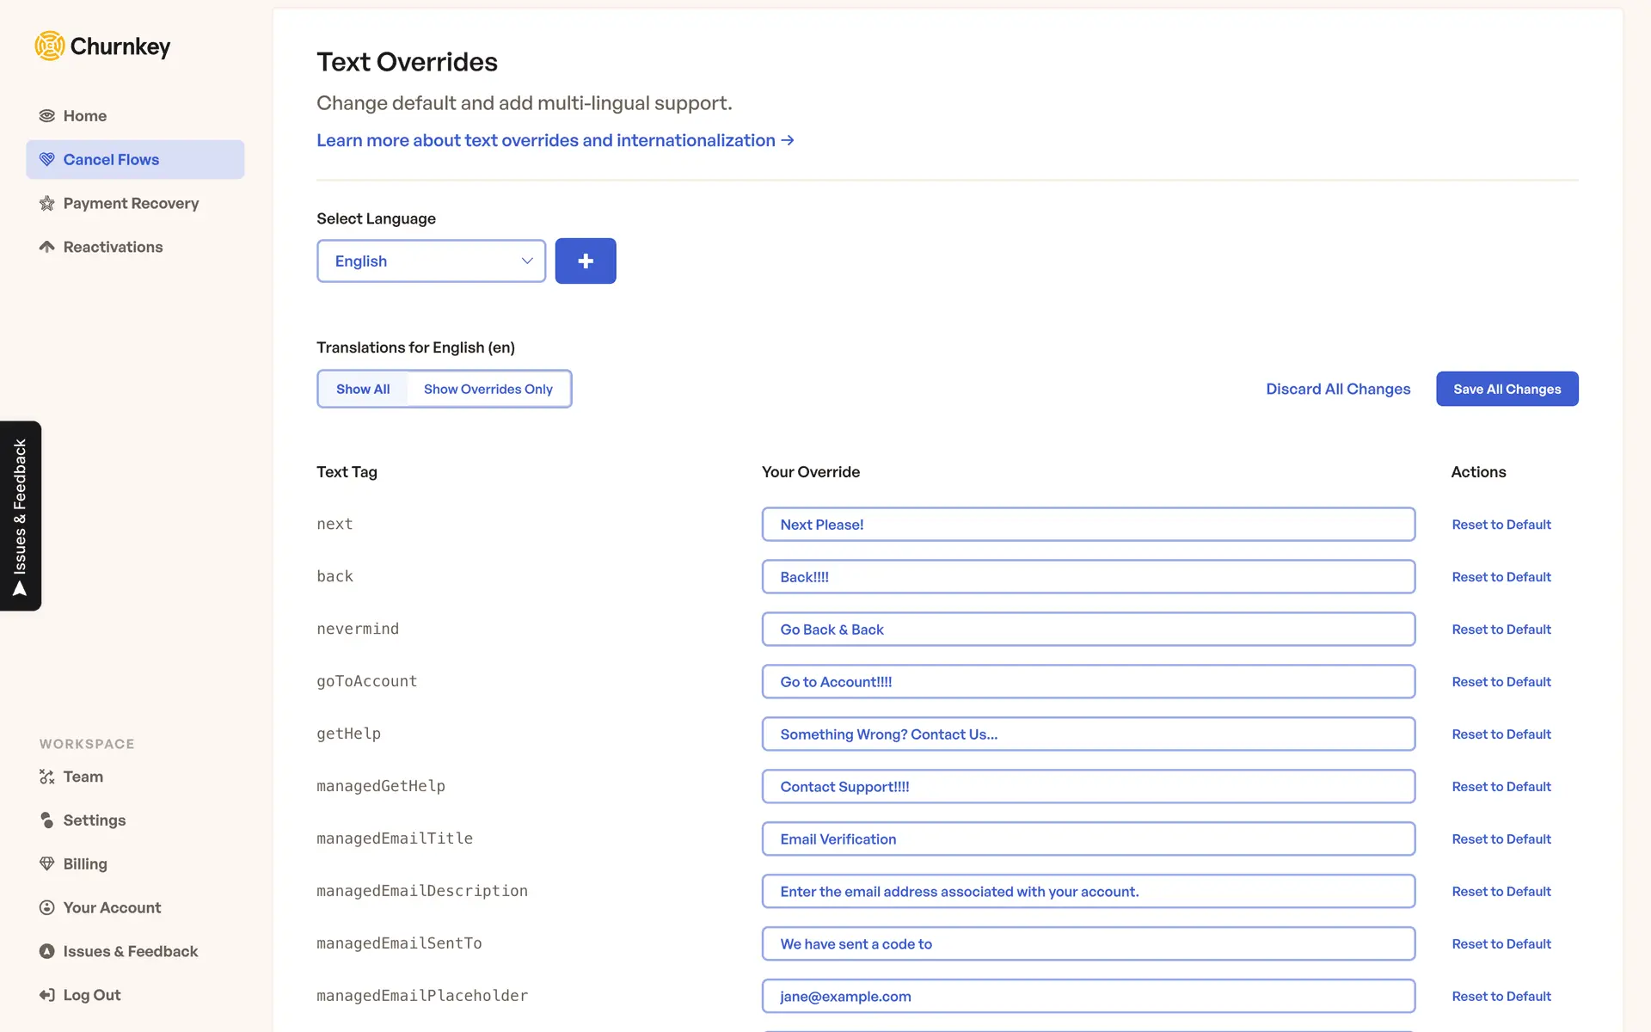
Task: Switch to Show Overrides Only
Action: (488, 390)
